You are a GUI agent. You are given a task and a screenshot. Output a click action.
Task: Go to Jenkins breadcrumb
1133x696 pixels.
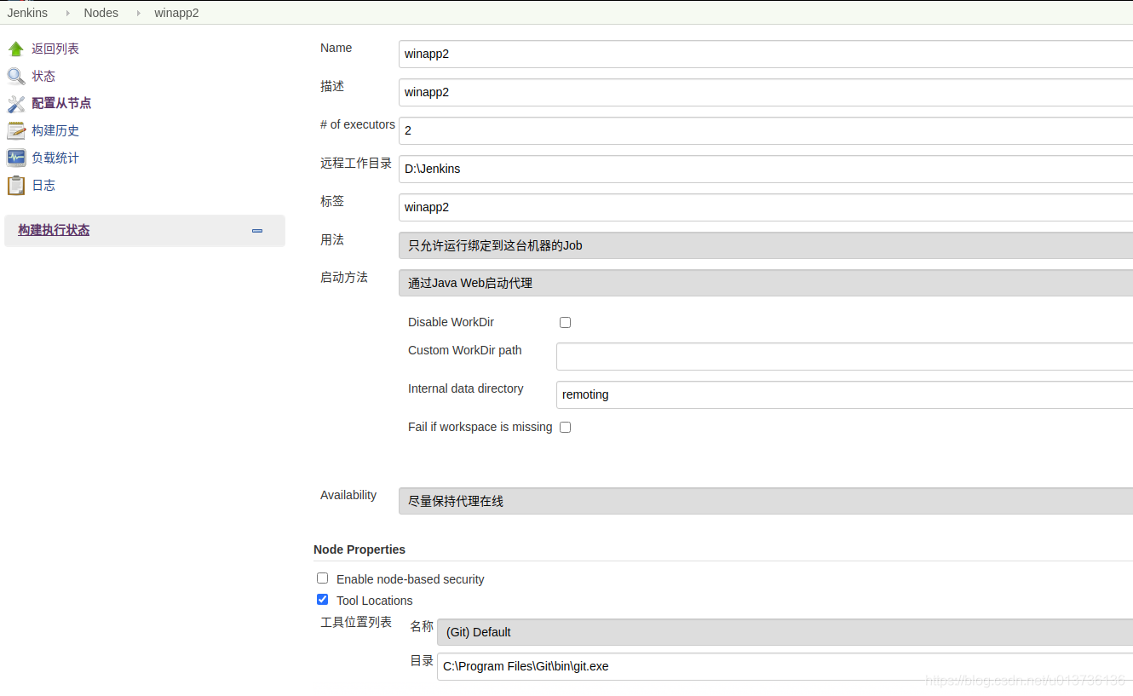(27, 13)
